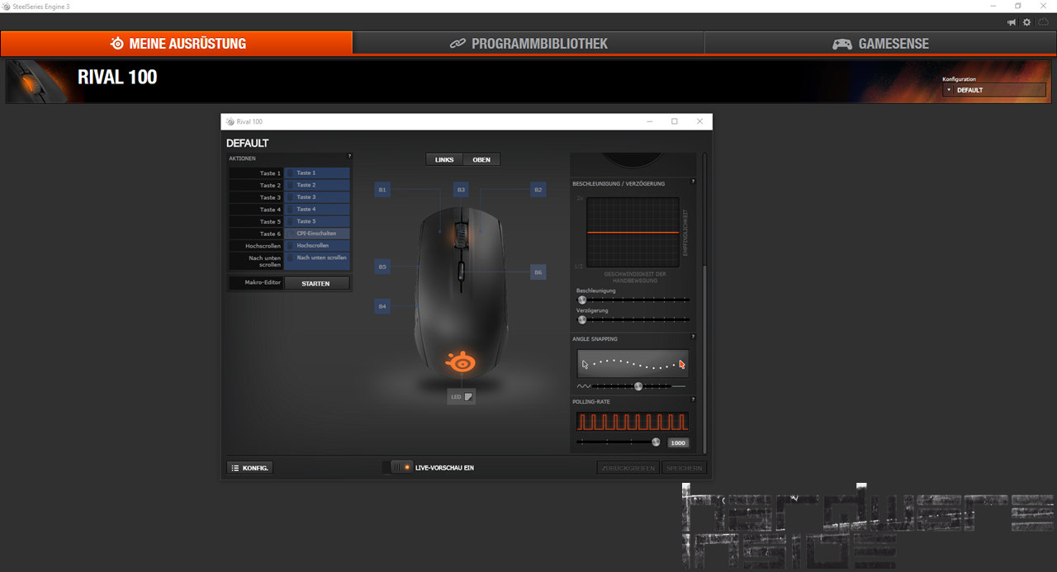
Task: Click the glowing SteelSeries logo on the mouse
Action: coord(461,361)
